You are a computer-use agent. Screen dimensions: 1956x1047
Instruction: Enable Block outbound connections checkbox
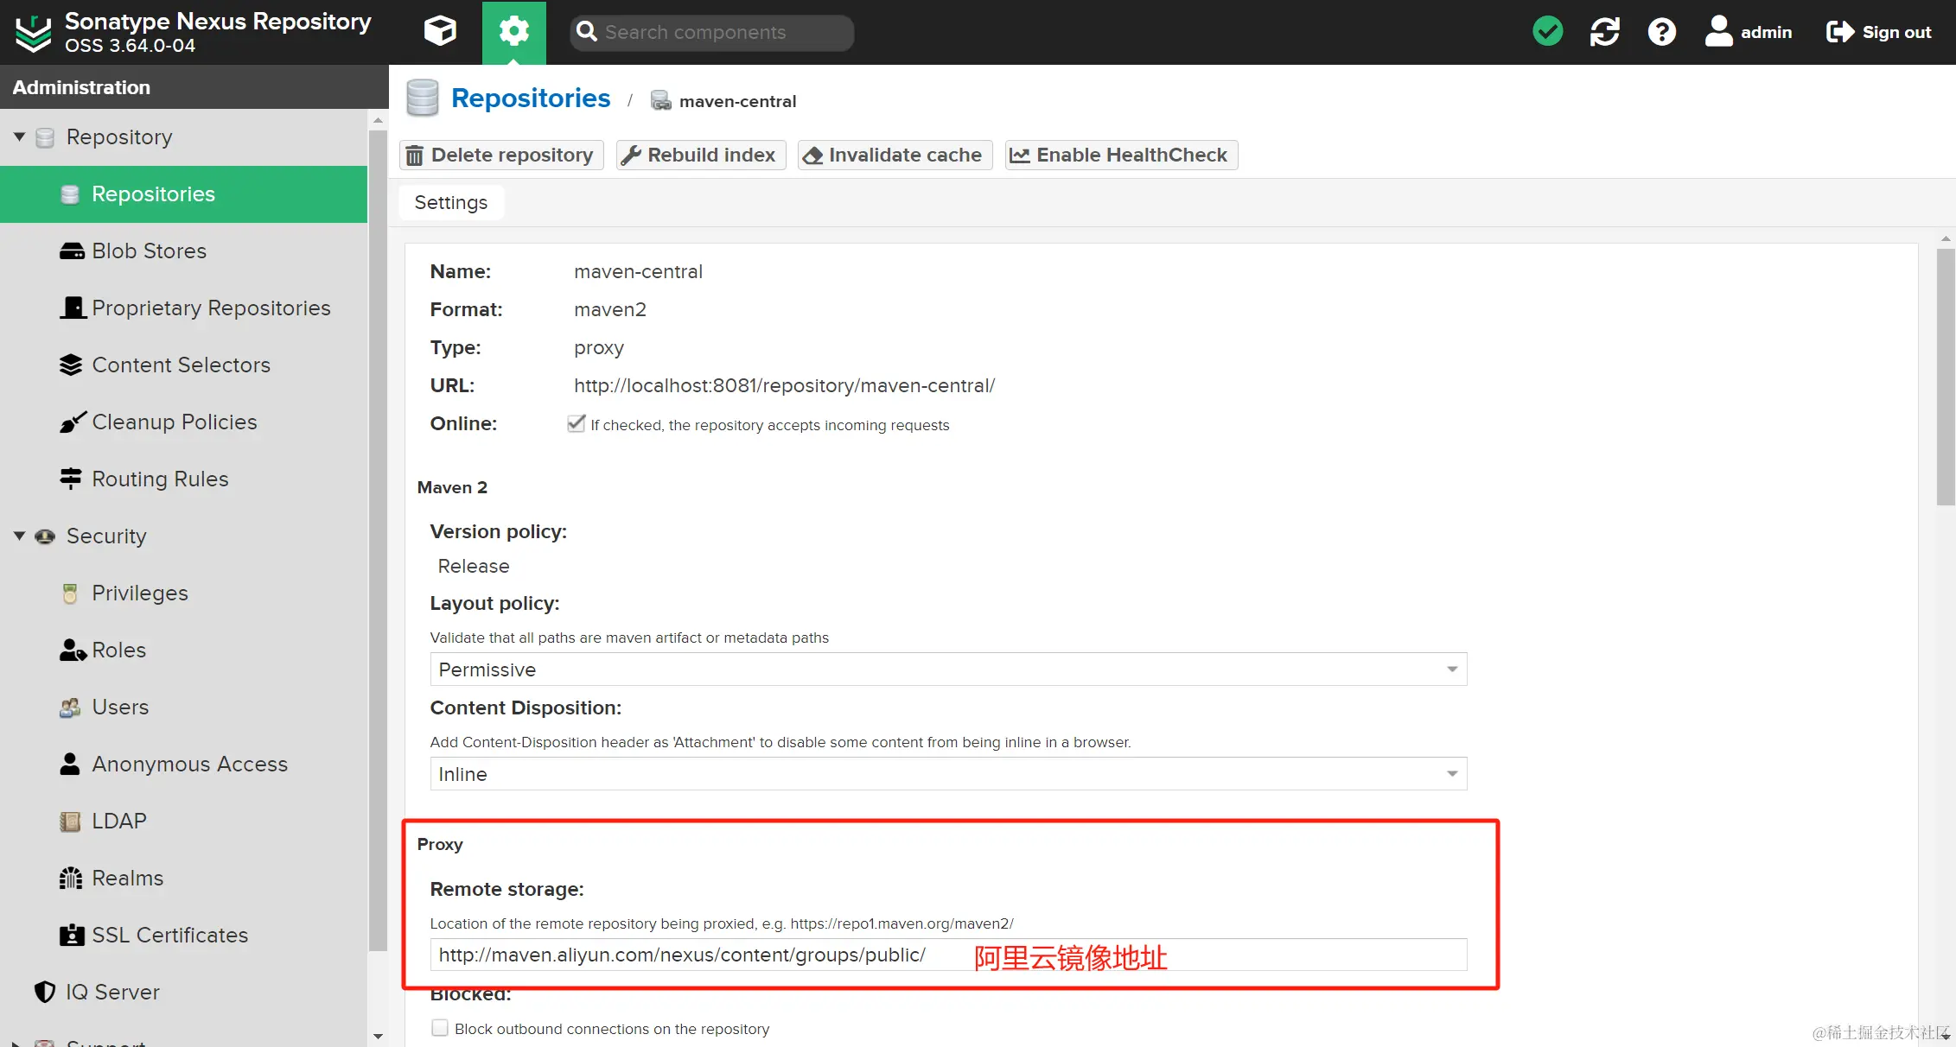click(440, 1028)
